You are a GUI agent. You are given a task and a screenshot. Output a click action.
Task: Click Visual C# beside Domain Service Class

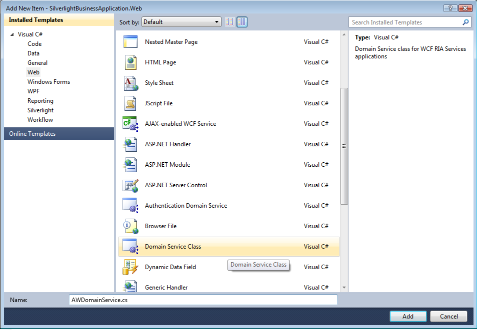click(316, 247)
